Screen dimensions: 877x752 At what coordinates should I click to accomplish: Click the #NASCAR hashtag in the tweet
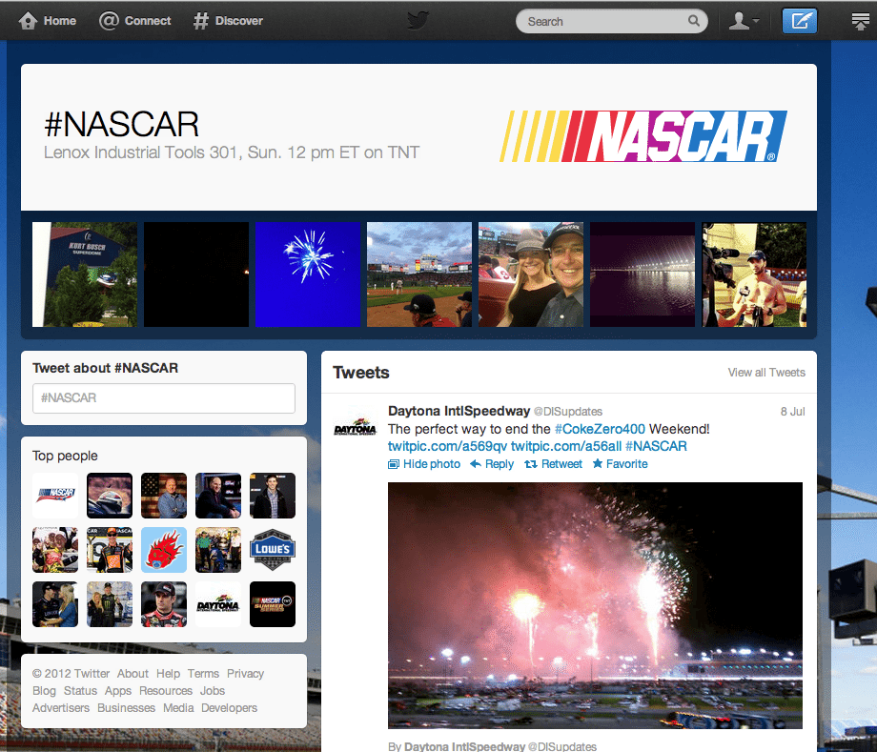[656, 446]
